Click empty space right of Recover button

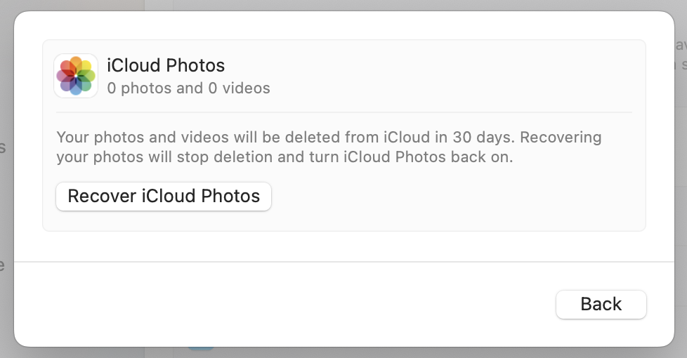point(456,196)
